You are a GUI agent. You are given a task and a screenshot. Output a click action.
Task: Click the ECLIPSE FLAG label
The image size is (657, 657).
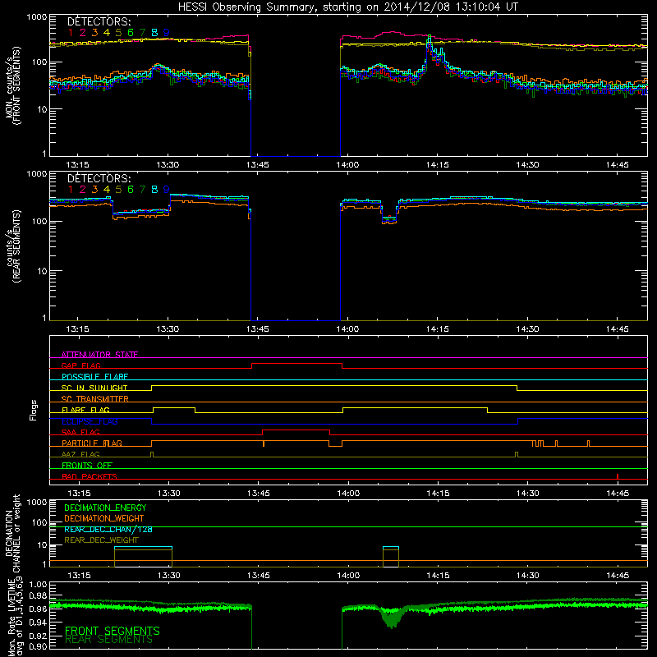90,421
